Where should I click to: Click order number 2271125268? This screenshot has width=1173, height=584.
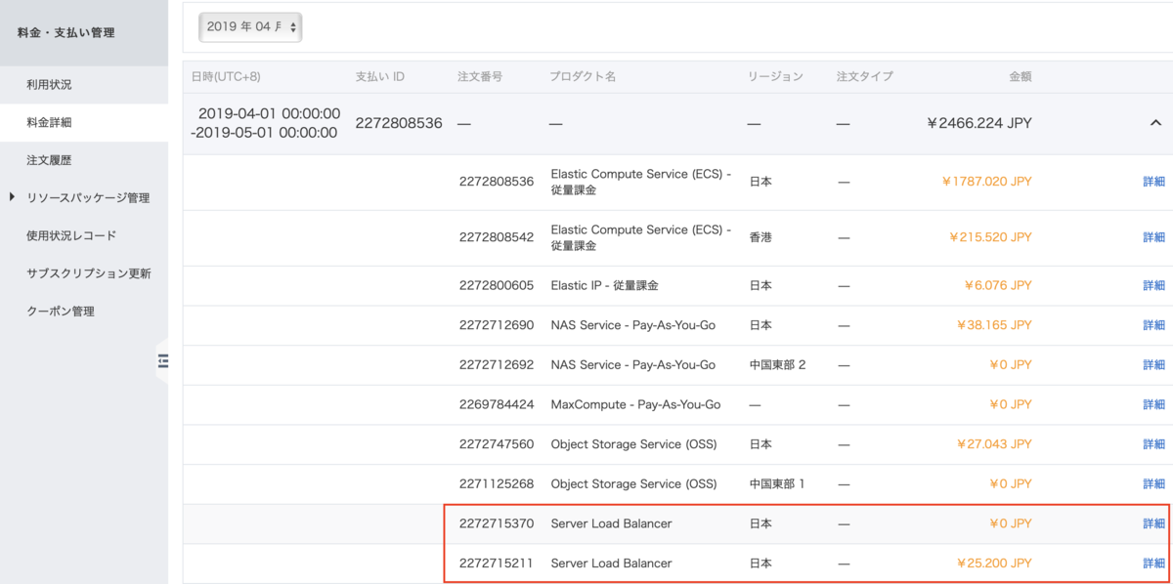tap(497, 483)
